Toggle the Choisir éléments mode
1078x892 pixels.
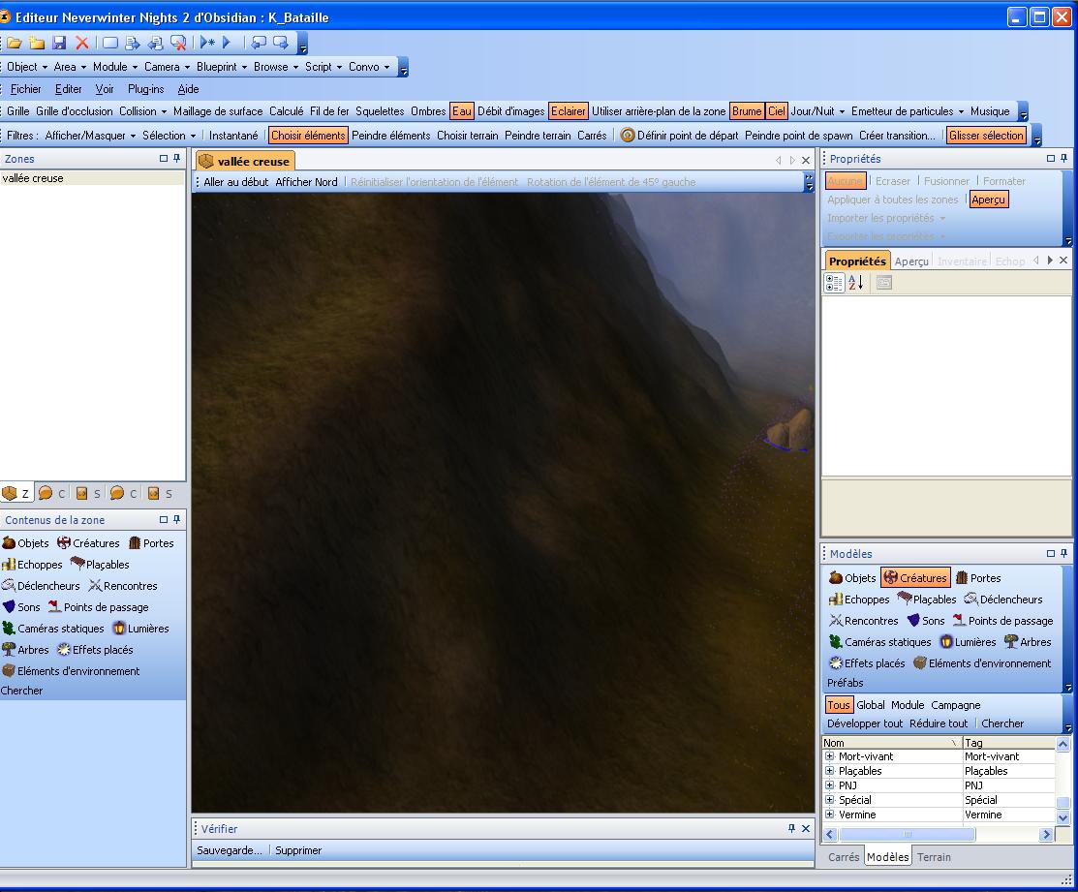click(308, 136)
